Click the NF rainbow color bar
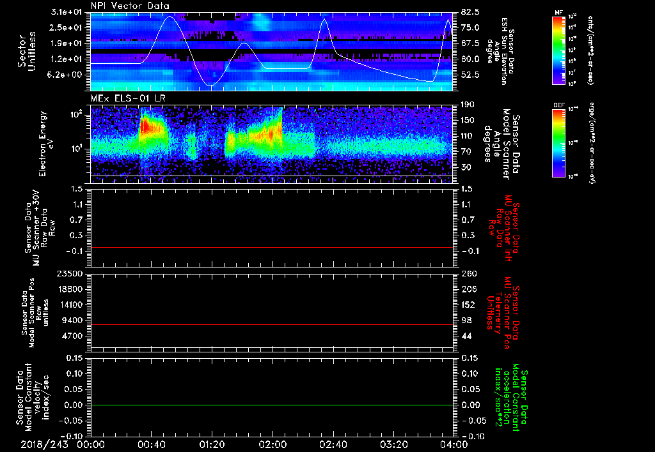 click(x=559, y=50)
